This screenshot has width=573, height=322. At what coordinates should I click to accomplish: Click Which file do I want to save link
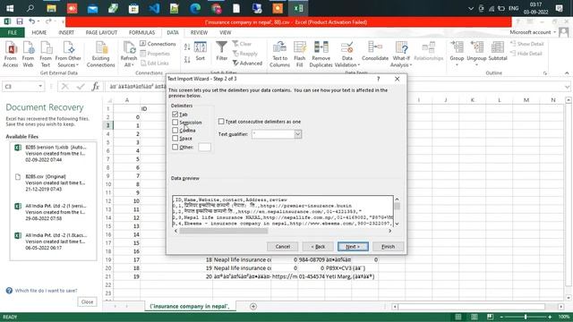[x=46, y=291]
